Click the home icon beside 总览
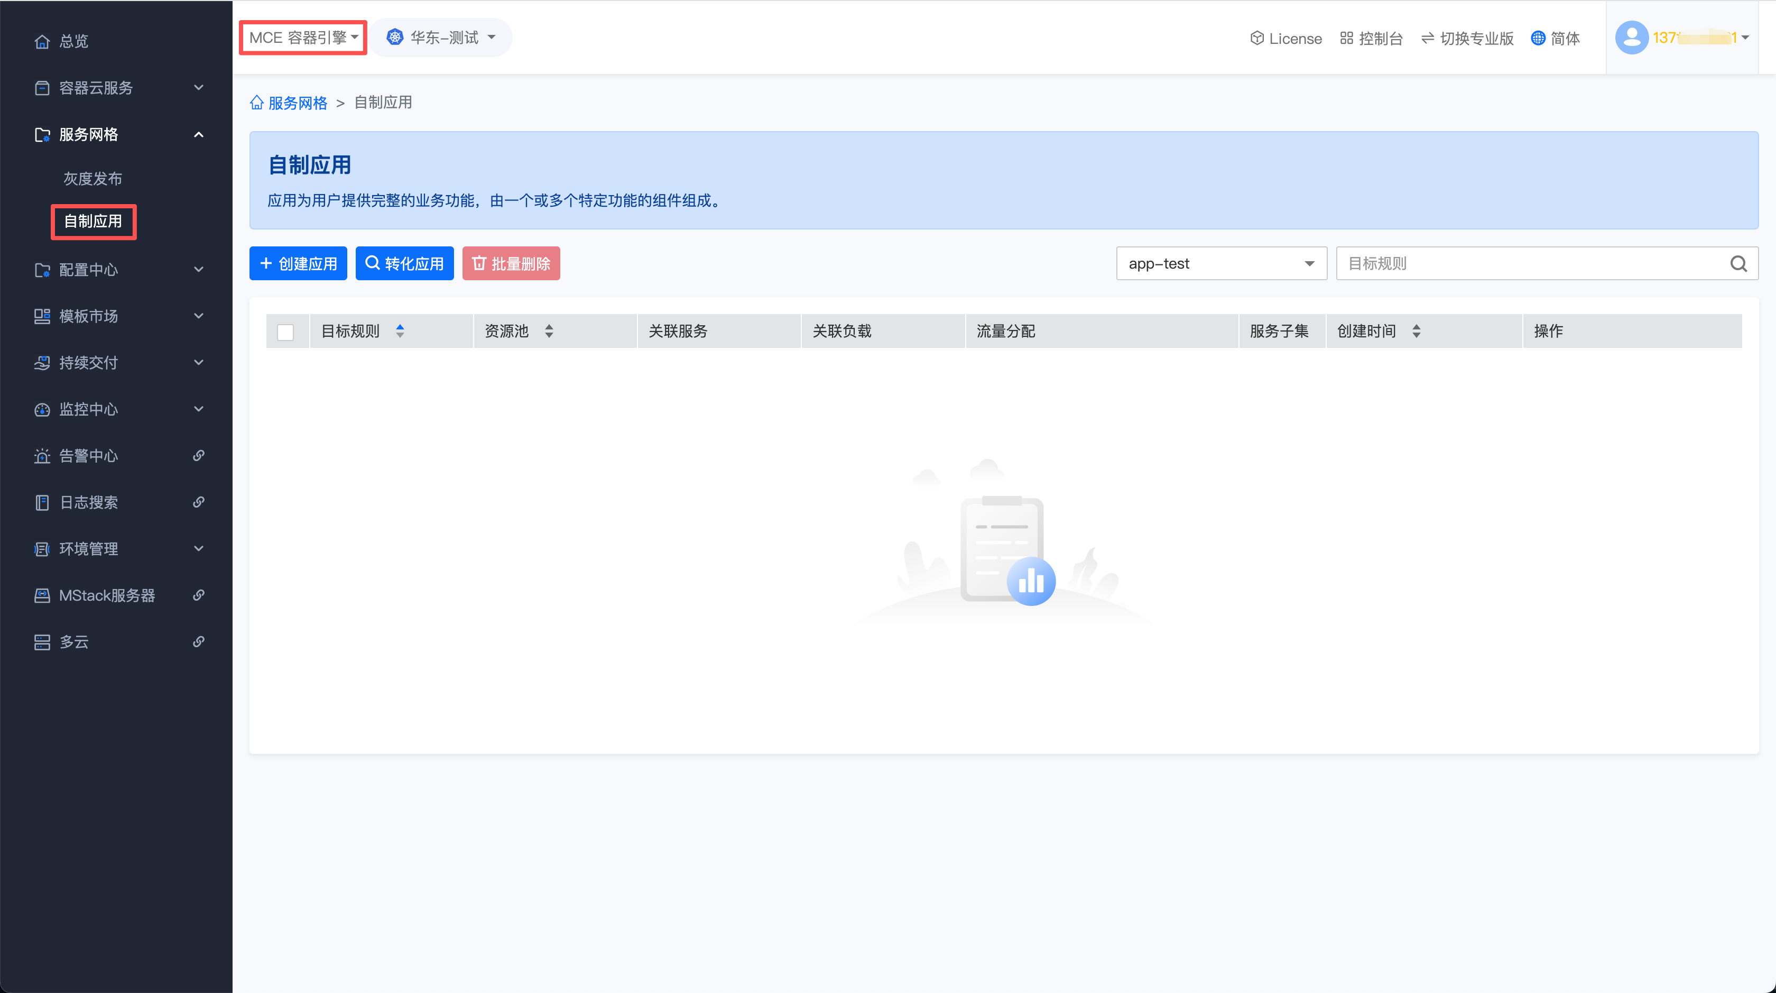 pos(42,41)
